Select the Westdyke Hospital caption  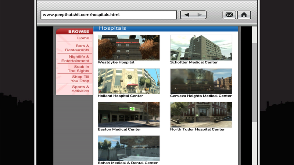(x=116, y=62)
